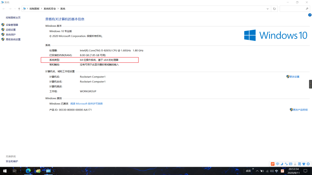Click 系统 breadcrumb in the address bar
312x175 pixels.
[63, 9]
